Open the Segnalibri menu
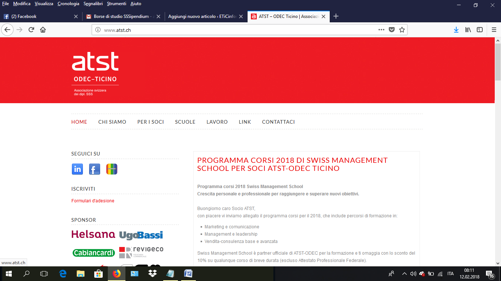Viewport: 501px width, 281px height. coord(93,4)
